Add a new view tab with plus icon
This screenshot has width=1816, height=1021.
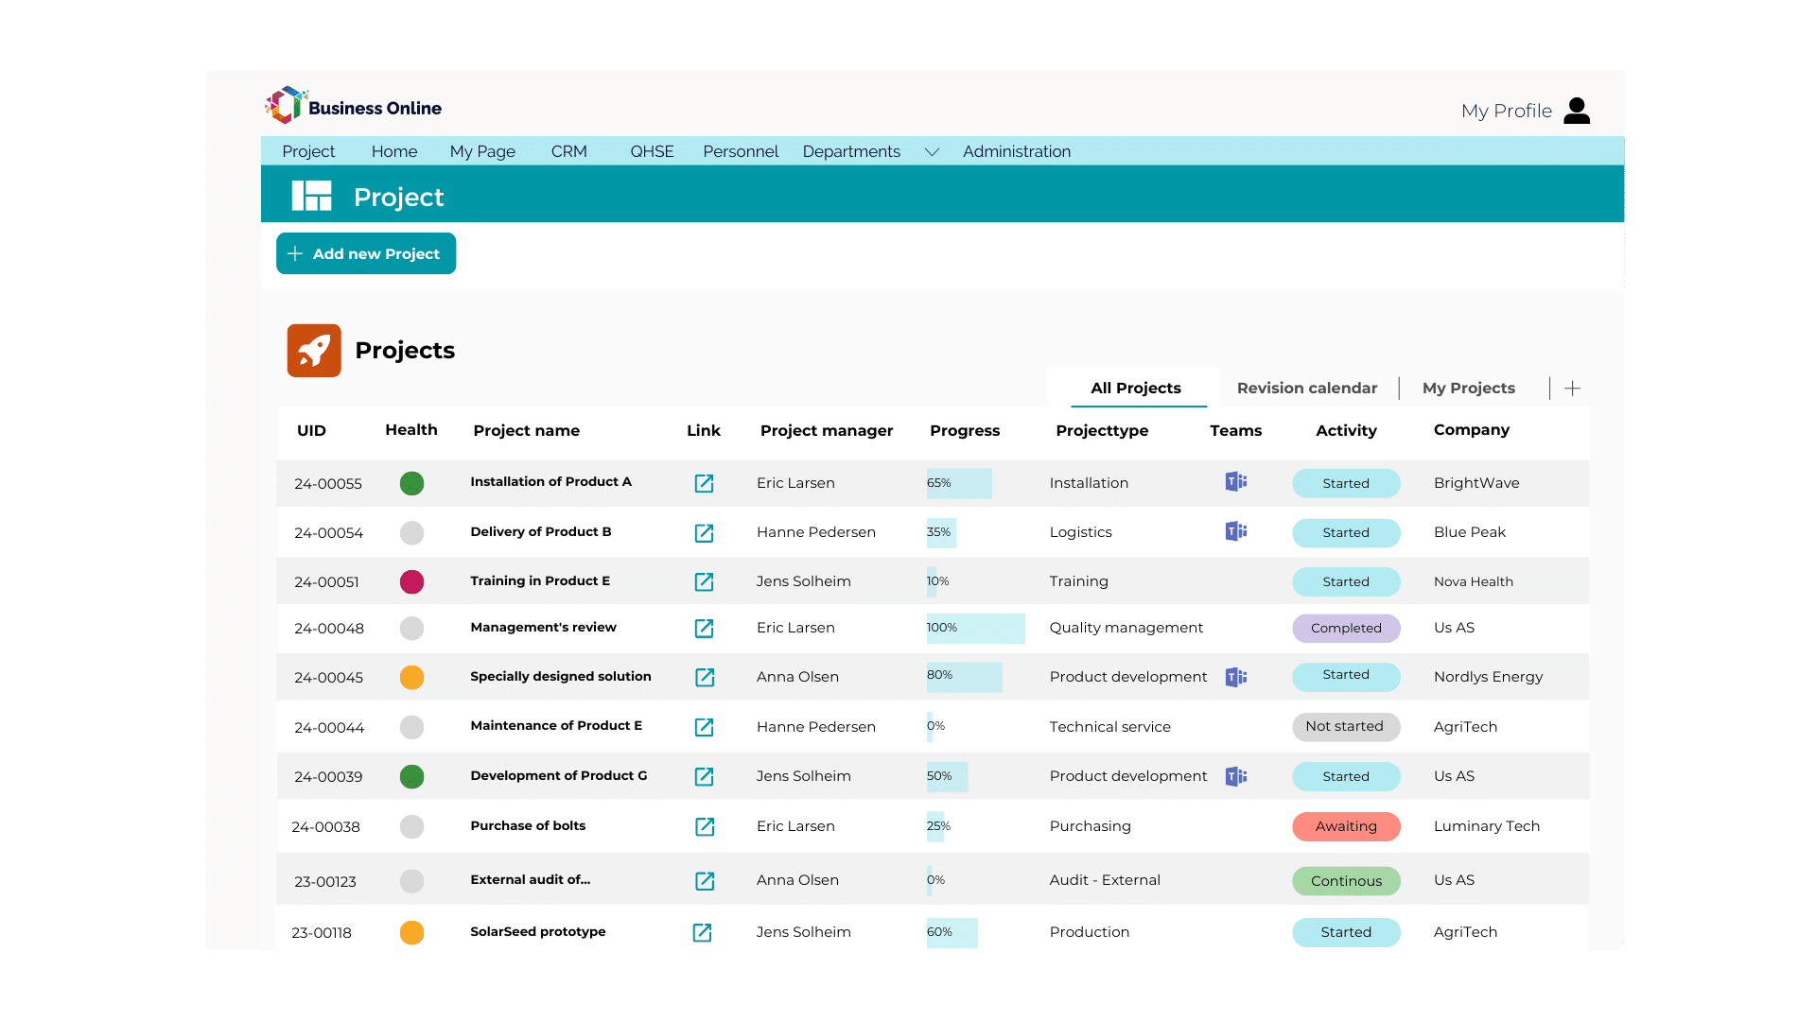(1572, 389)
